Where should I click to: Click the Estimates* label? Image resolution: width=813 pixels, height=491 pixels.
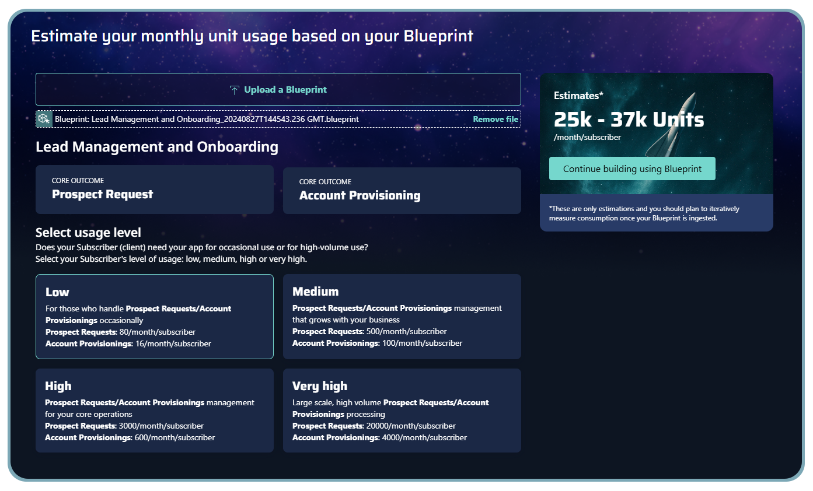point(579,95)
